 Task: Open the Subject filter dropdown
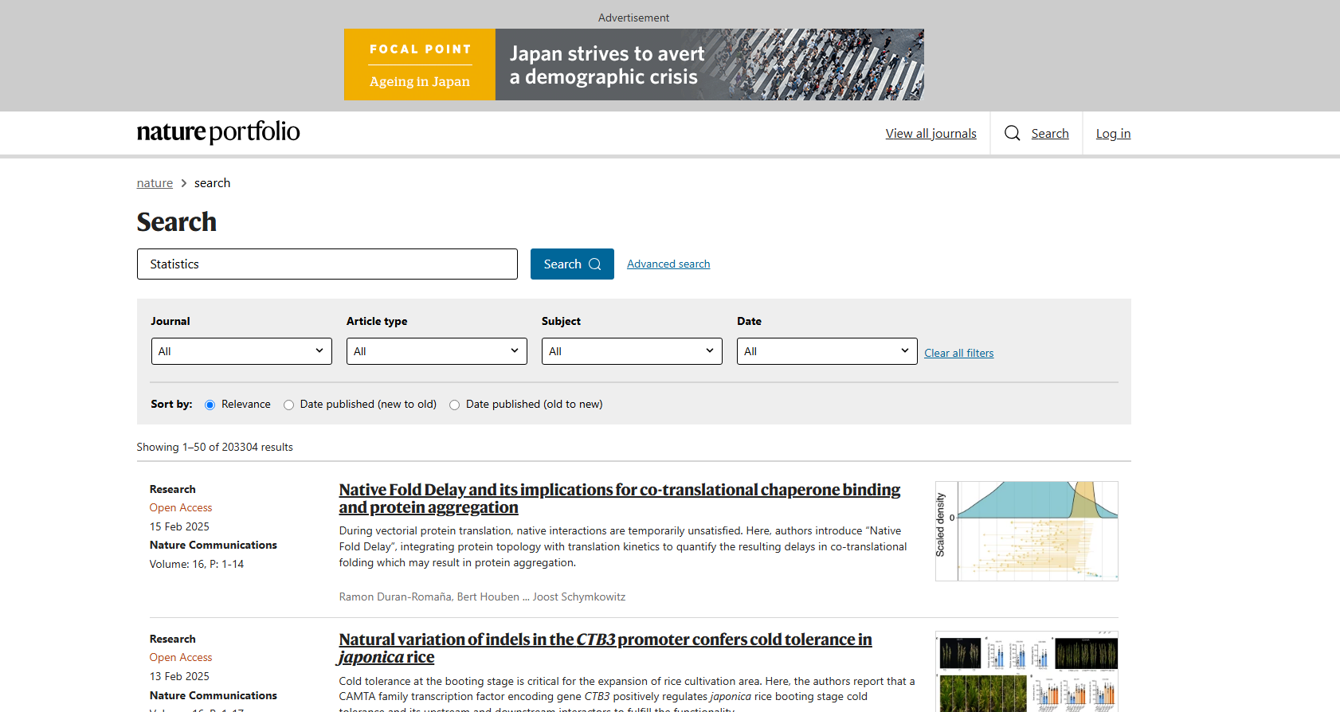[x=632, y=351]
